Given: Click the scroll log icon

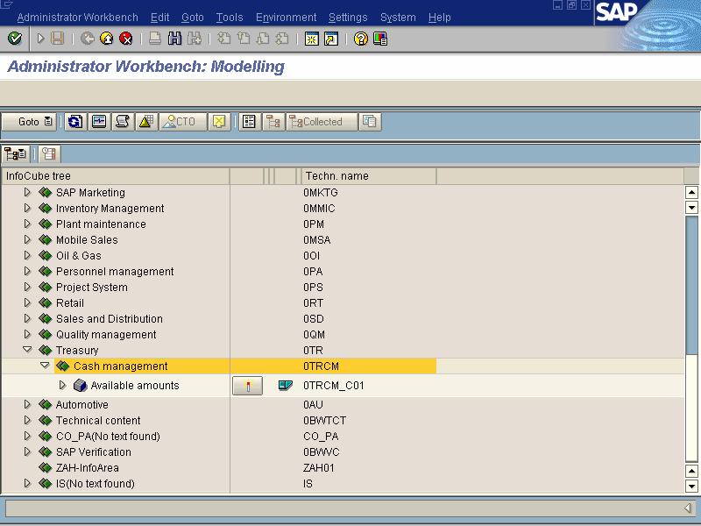Looking at the screenshot, I should tap(123, 122).
